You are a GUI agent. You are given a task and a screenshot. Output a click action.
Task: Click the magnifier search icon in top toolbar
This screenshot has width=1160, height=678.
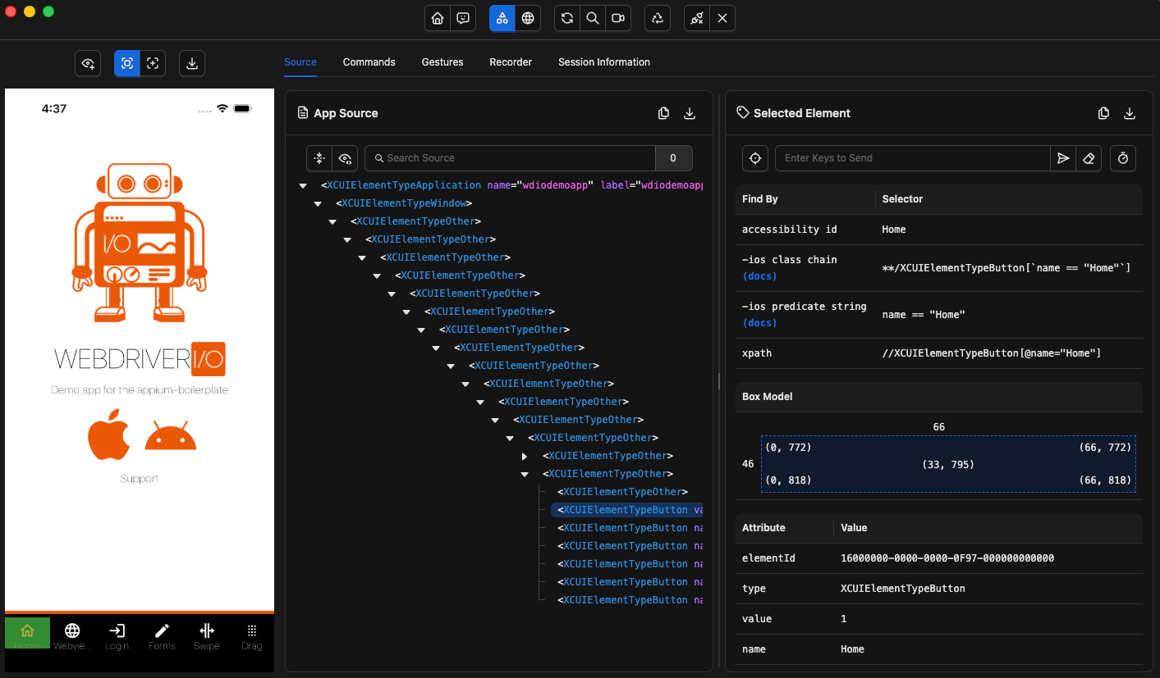tap(592, 18)
